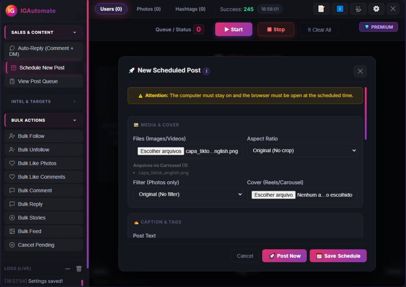Collapse the Sales & Content section

point(44,33)
